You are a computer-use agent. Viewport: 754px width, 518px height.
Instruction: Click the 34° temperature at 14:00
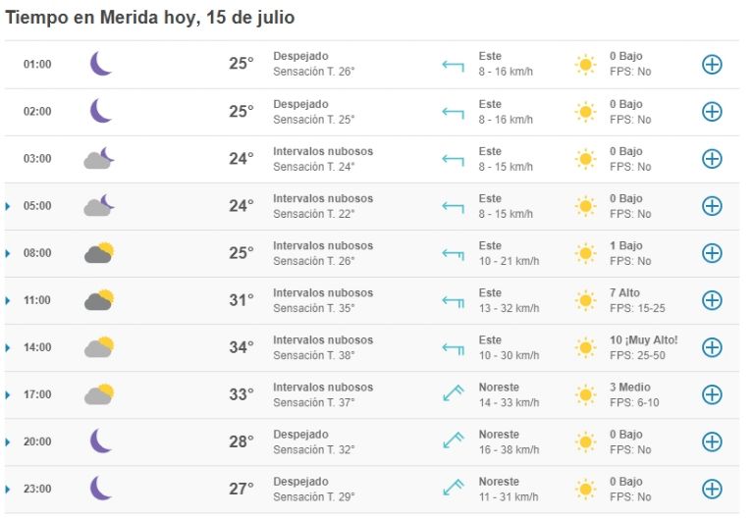tap(241, 347)
